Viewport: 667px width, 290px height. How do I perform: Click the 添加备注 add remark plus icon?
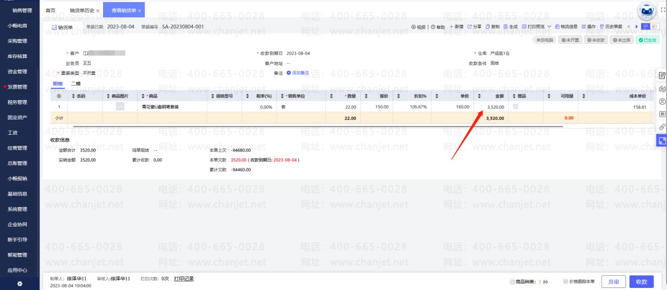point(289,73)
